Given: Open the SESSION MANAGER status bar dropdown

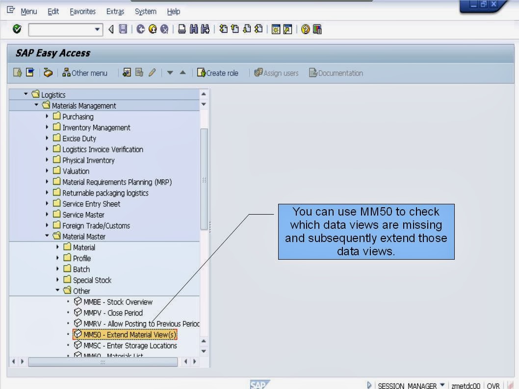Looking at the screenshot, I should pyautogui.click(x=441, y=386).
